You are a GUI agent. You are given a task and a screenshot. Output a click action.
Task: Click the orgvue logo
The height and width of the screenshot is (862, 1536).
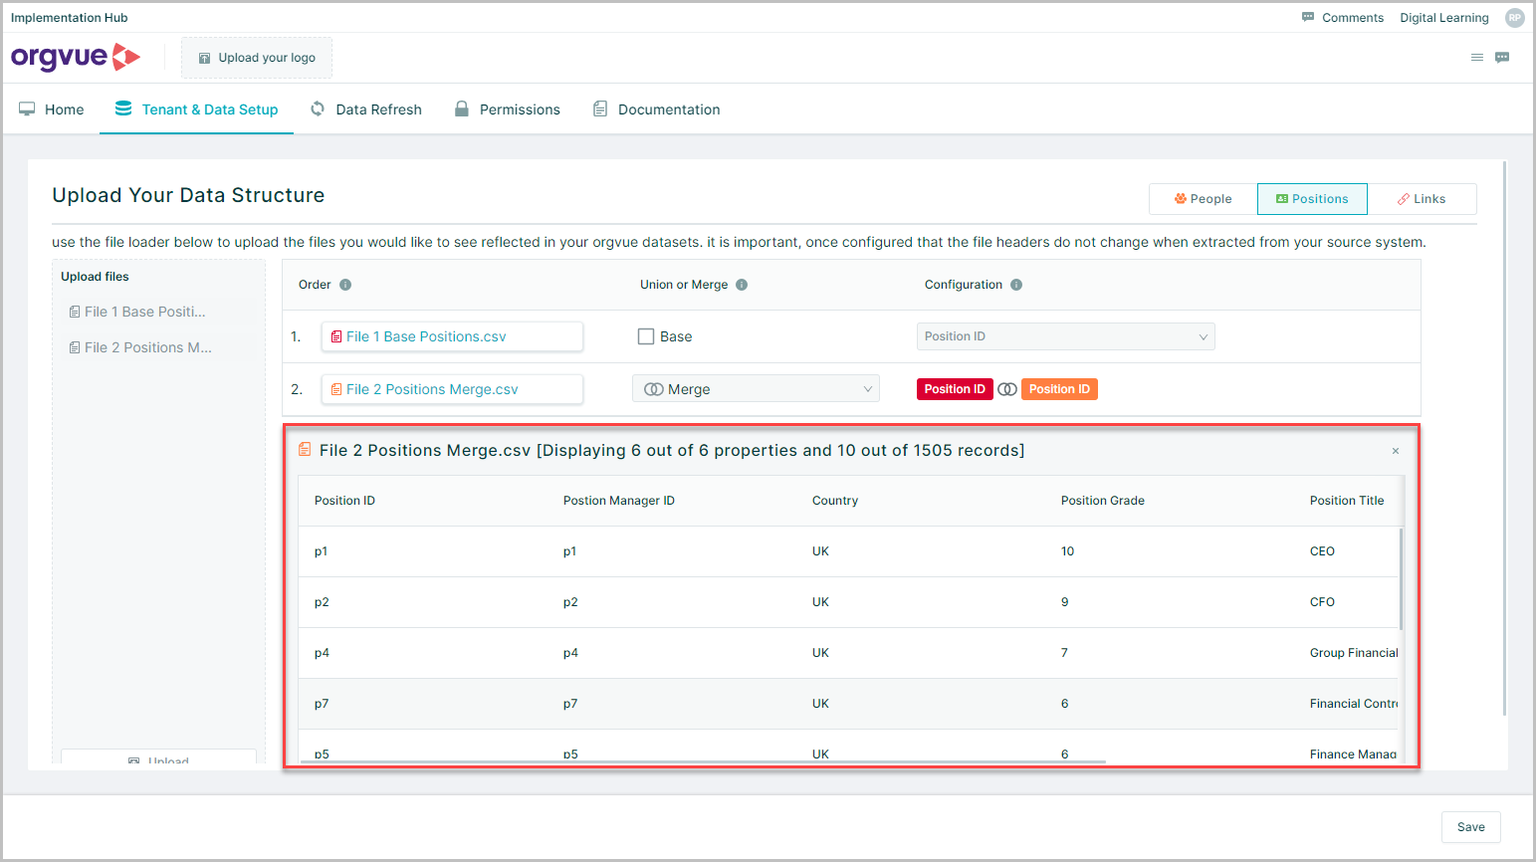[76, 58]
